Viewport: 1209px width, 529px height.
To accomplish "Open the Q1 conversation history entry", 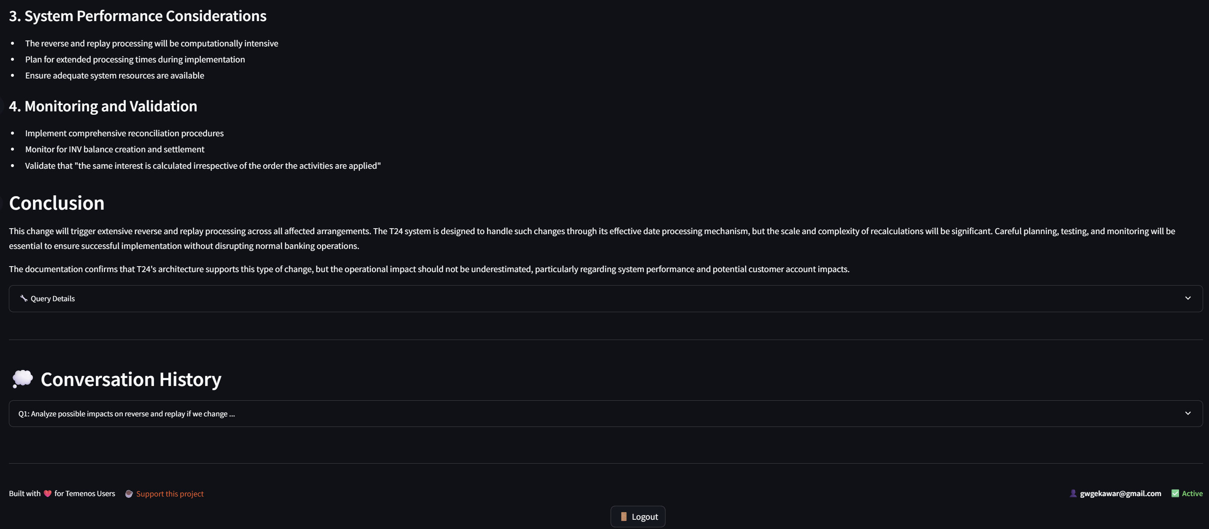I will click(606, 414).
